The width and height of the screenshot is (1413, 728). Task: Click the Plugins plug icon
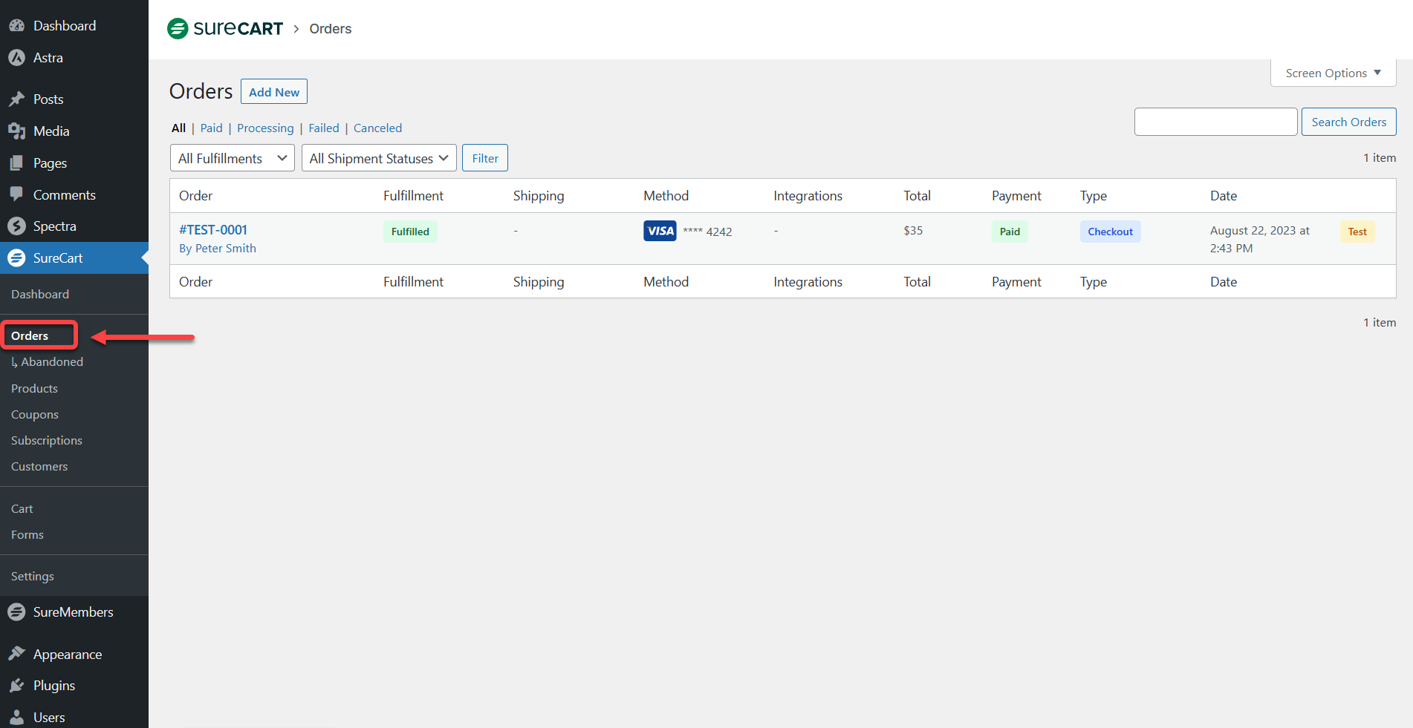[16, 686]
